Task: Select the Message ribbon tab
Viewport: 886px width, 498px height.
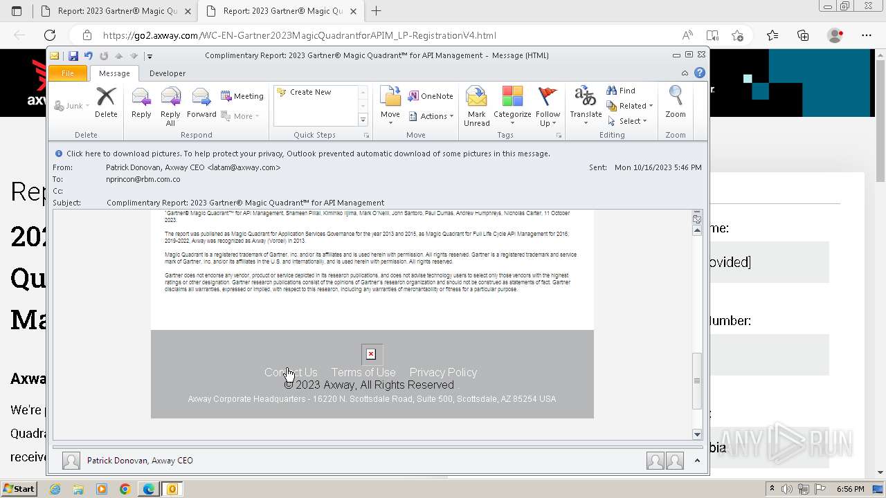Action: tap(114, 73)
